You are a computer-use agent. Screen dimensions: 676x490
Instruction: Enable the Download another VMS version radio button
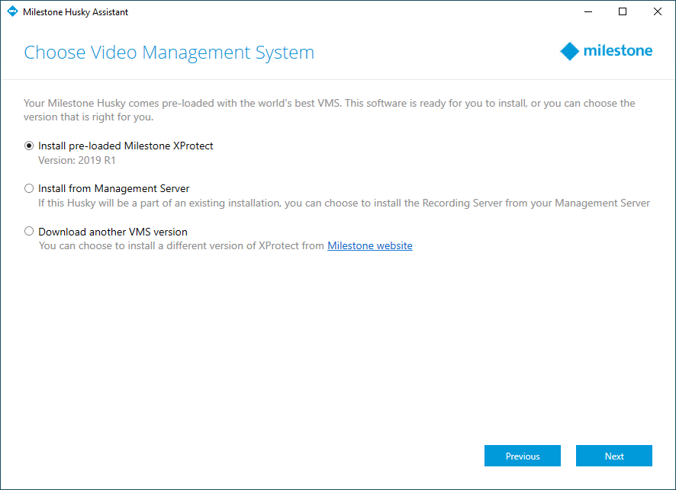pos(29,232)
